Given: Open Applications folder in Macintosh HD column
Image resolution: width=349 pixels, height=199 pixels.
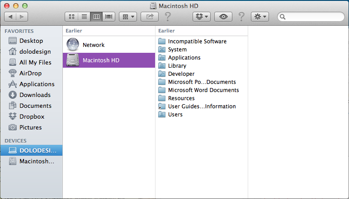Looking at the screenshot, I should pos(202,57).
